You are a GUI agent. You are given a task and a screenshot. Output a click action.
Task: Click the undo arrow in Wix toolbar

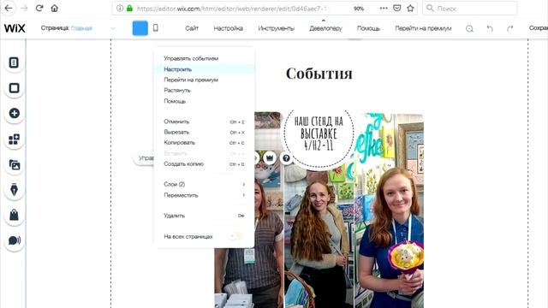click(x=490, y=28)
